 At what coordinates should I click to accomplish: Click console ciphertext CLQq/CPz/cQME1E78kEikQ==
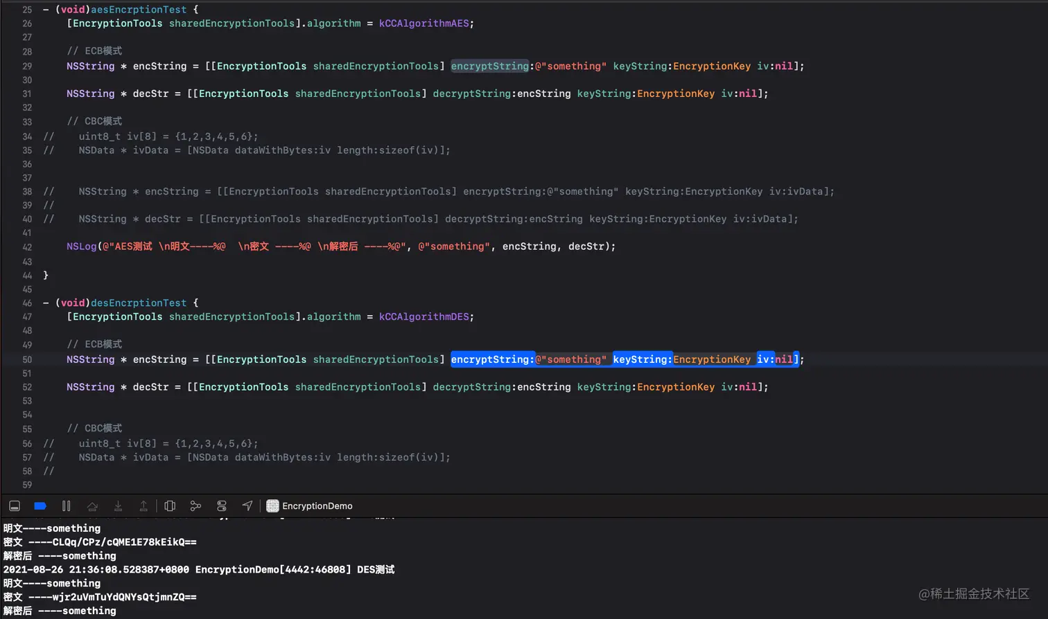pos(125,542)
